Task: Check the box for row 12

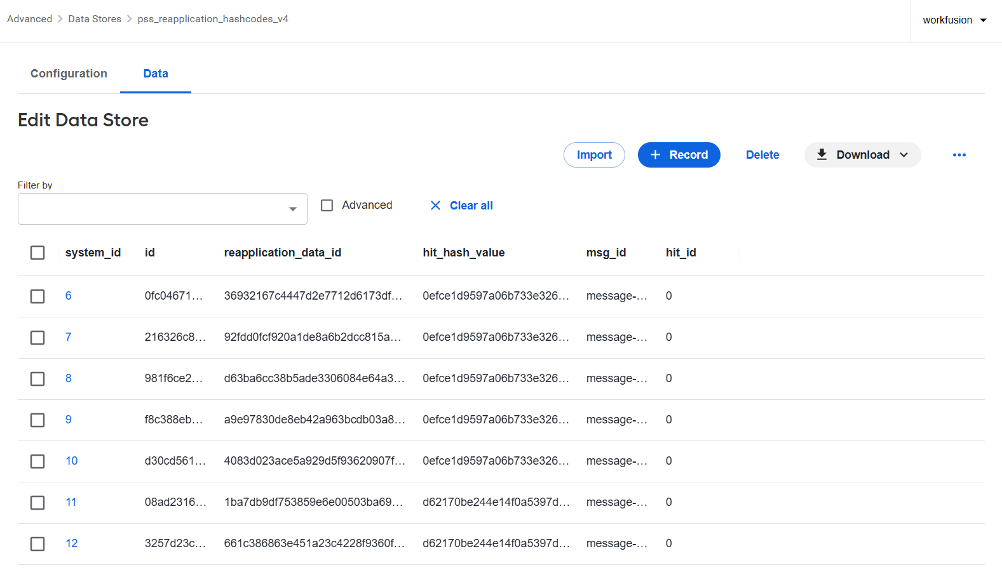Action: pos(37,544)
